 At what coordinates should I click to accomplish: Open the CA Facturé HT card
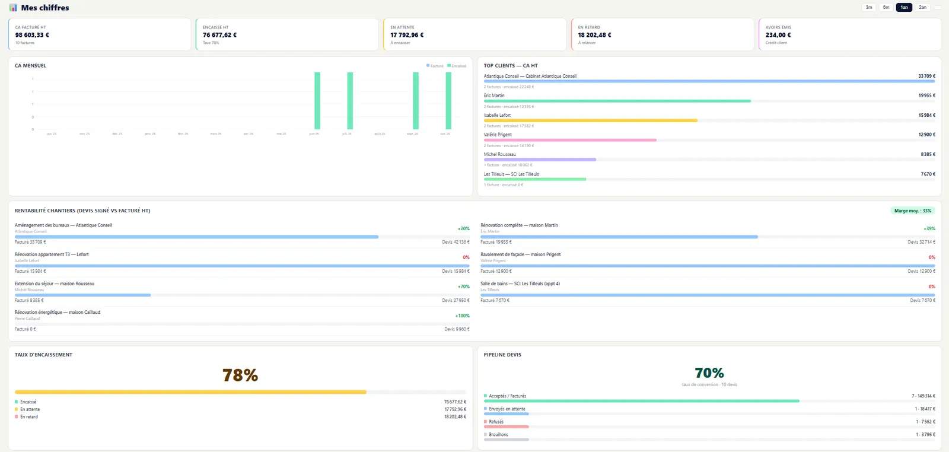pos(100,34)
